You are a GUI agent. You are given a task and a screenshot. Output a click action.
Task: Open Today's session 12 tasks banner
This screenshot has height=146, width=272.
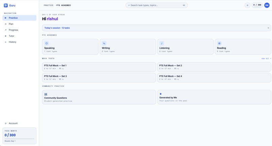click(x=157, y=28)
